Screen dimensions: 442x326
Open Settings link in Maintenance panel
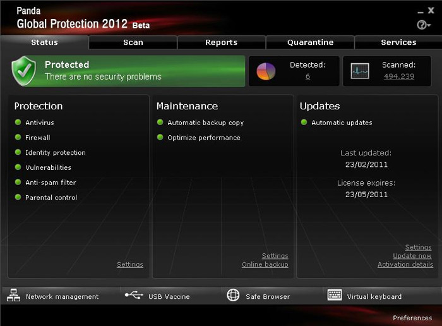[x=275, y=256]
